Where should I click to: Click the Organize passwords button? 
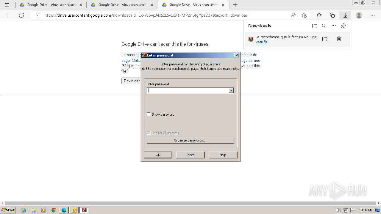[190, 140]
